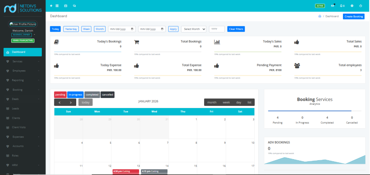This screenshot has width=370, height=175.
Task: Click the calendar previous arrow button
Action: coord(60,102)
